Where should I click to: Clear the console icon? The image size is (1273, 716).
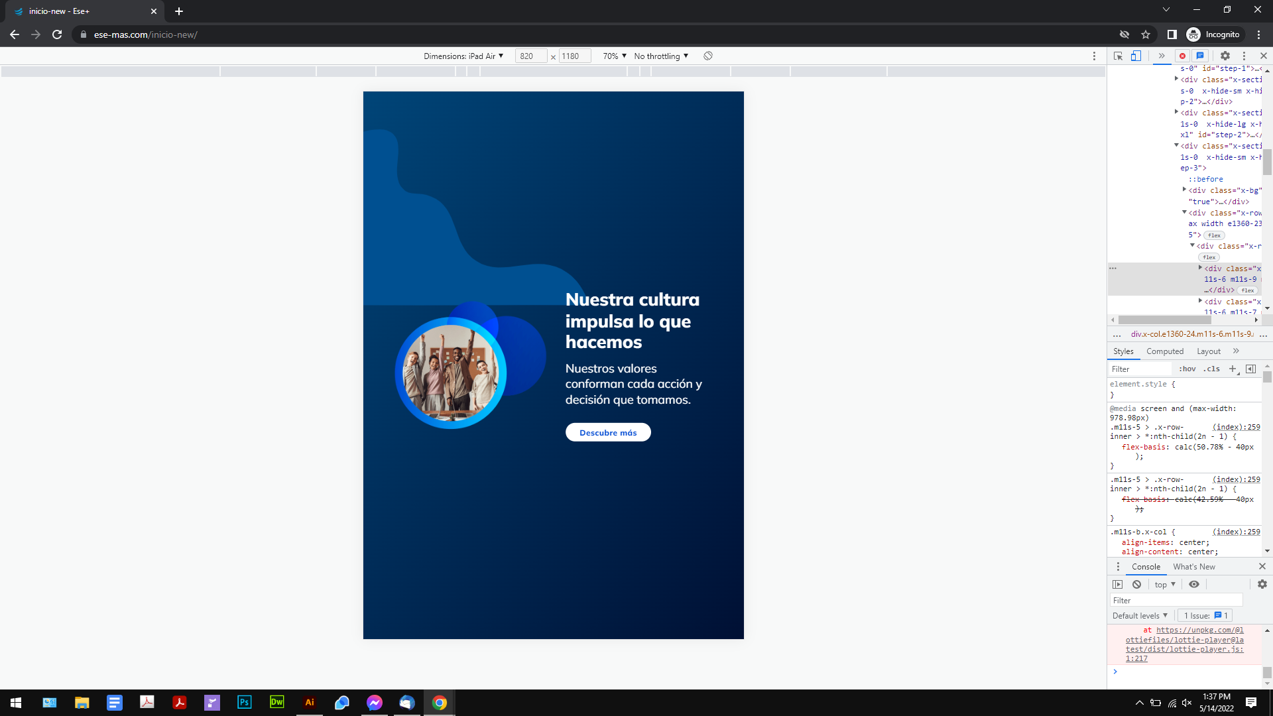coord(1136,584)
